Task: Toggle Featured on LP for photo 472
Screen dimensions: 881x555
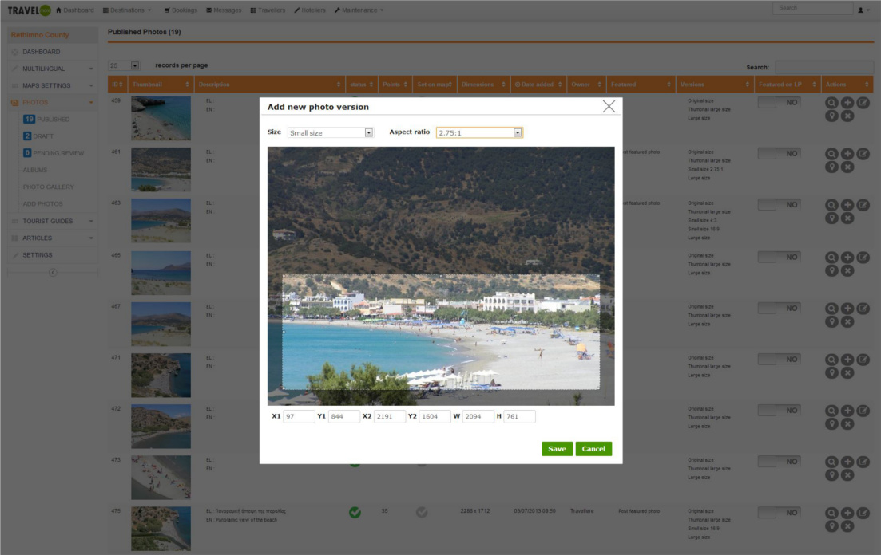Action: coord(780,410)
